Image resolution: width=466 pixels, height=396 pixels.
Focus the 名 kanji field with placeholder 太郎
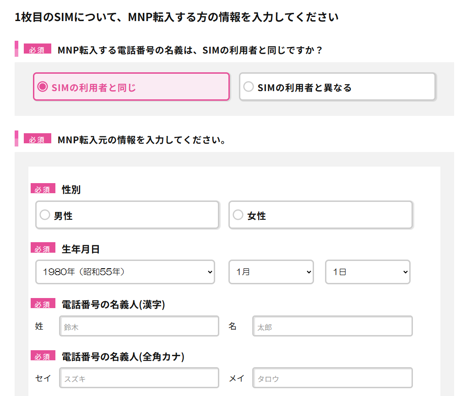coord(332,326)
